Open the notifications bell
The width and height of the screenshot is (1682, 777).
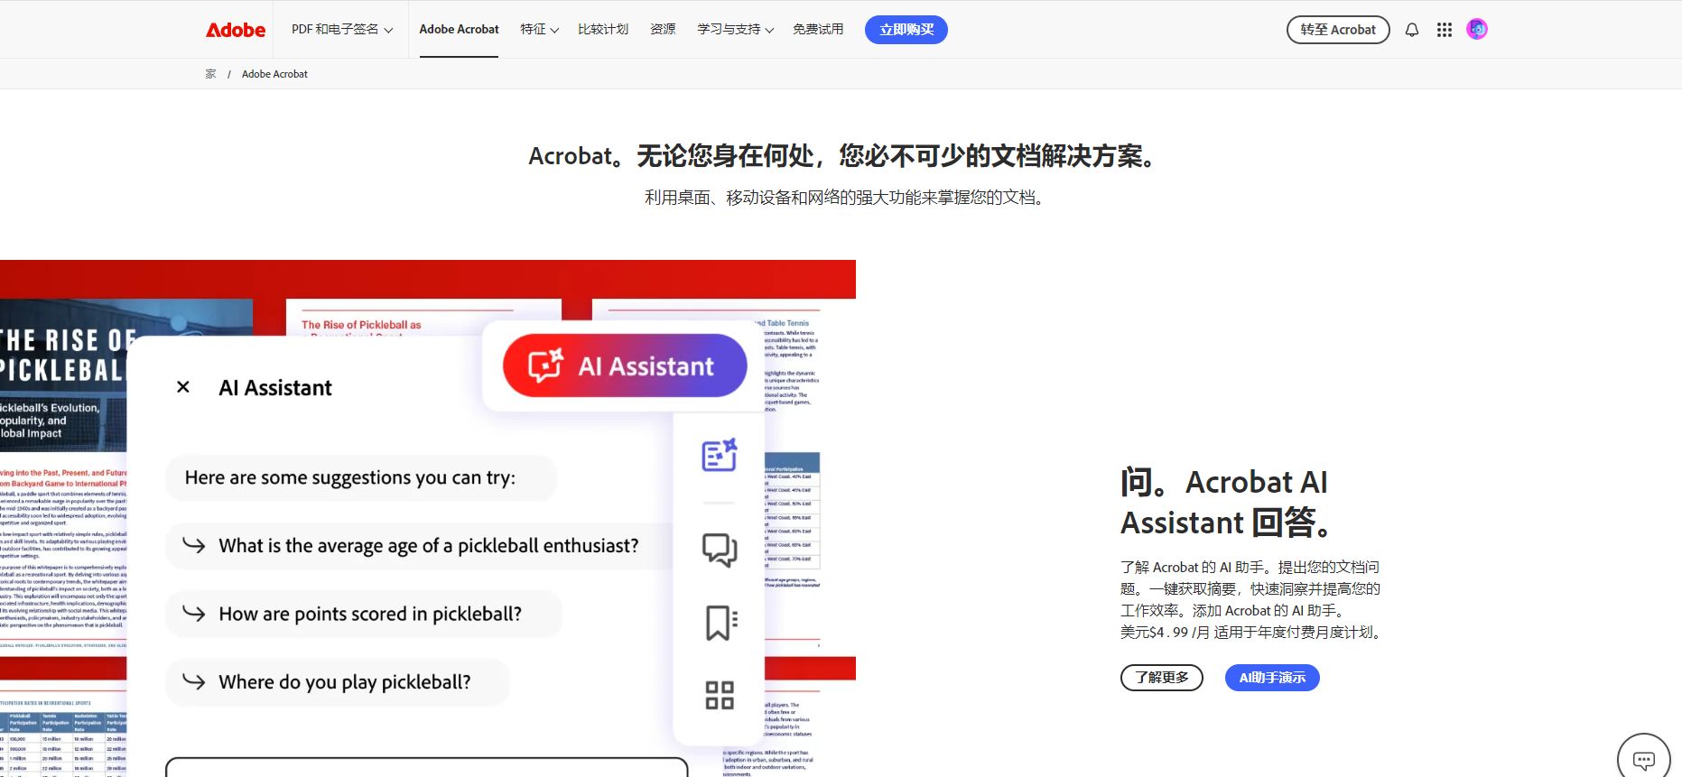pyautogui.click(x=1412, y=30)
